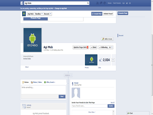Open account settings gear icon
Screen dimensions: 153x115
(130, 3)
